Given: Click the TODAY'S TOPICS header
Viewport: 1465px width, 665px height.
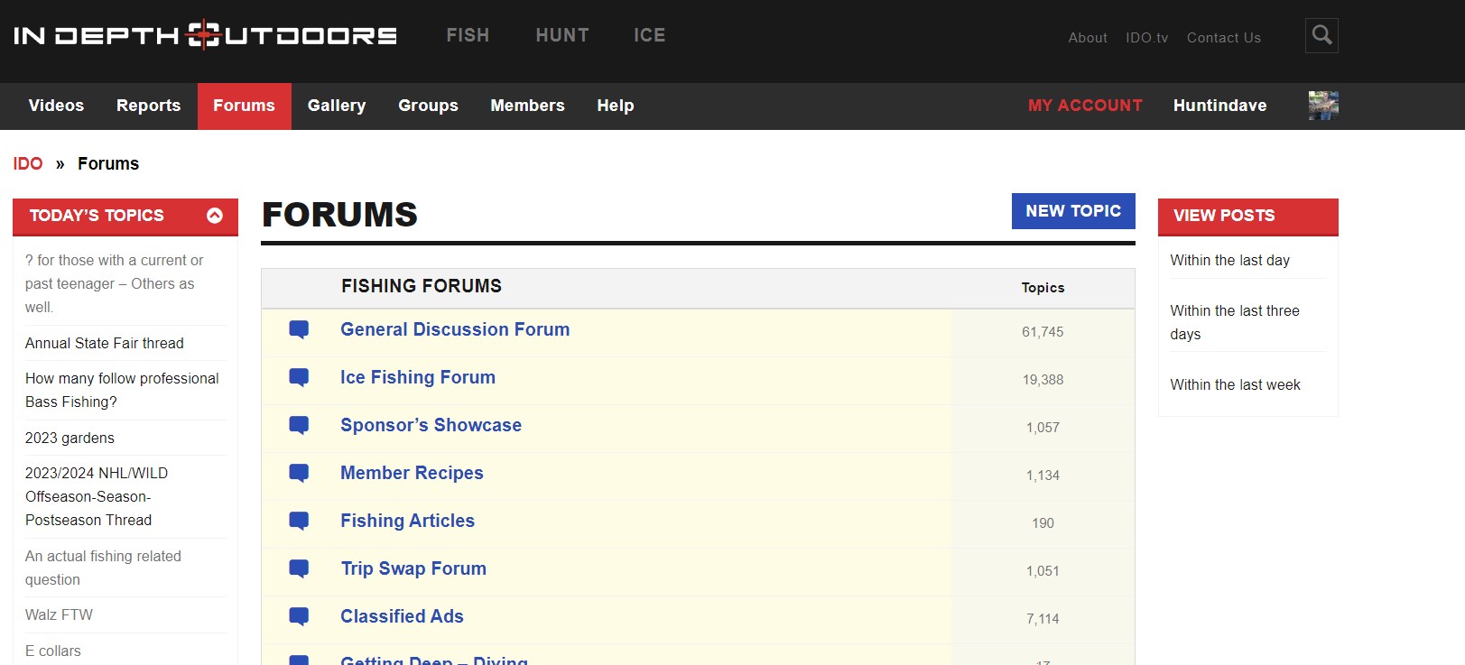Looking at the screenshot, I should click(125, 217).
